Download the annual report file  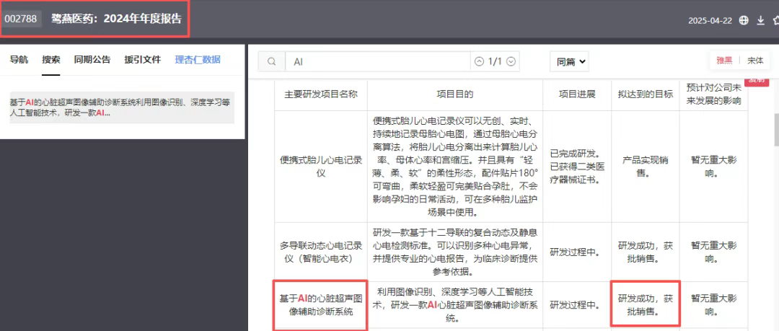[x=760, y=20]
